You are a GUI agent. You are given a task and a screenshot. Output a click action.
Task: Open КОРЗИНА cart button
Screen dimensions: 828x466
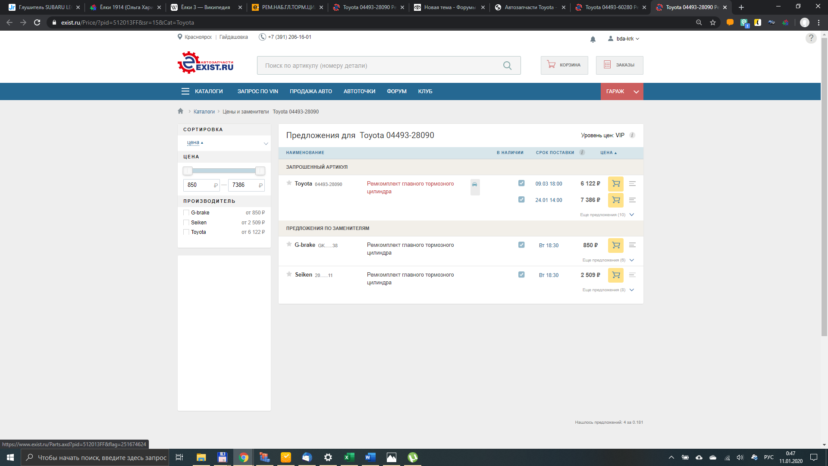pyautogui.click(x=564, y=65)
